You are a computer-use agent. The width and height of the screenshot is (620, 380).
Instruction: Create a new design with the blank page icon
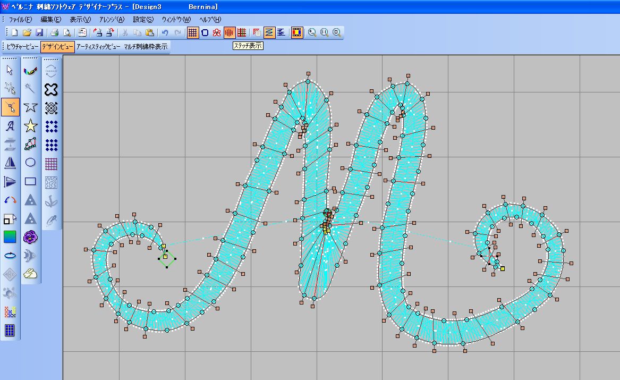[15, 32]
